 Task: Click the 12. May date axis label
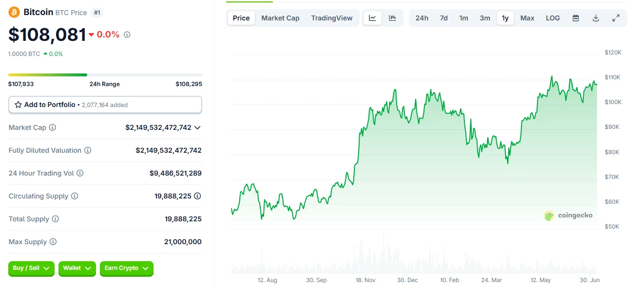coord(540,280)
